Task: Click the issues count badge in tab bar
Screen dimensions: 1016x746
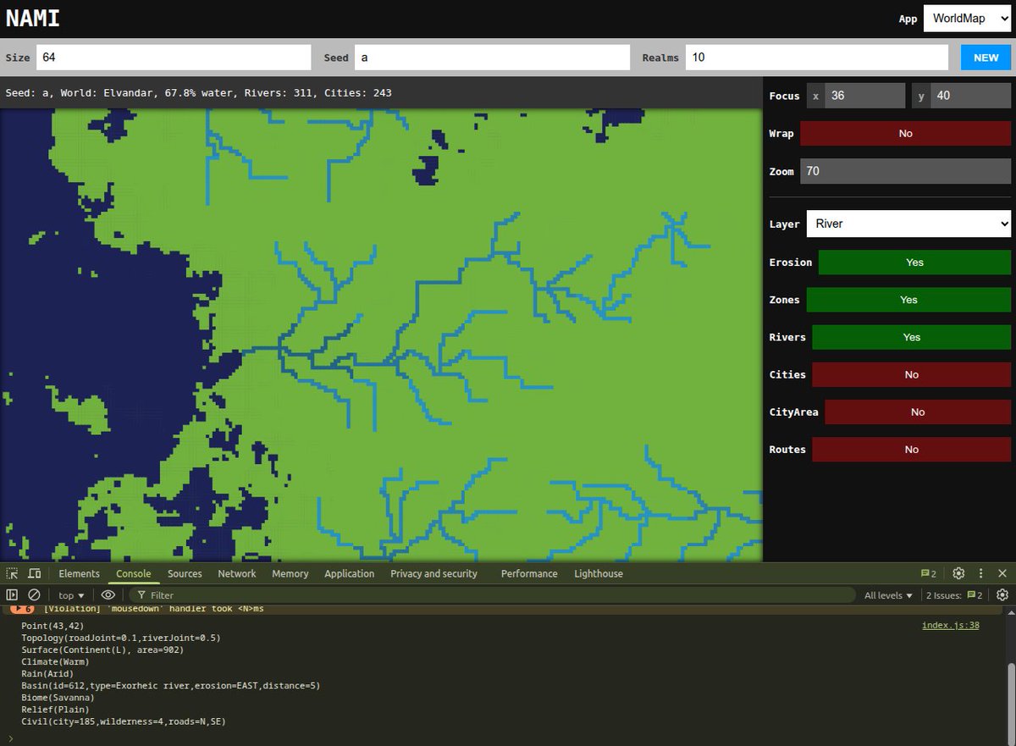Action: (x=929, y=573)
